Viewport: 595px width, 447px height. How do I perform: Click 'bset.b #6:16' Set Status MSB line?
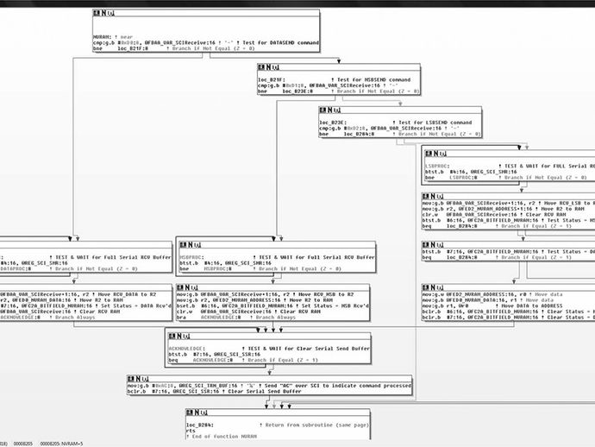(x=272, y=305)
